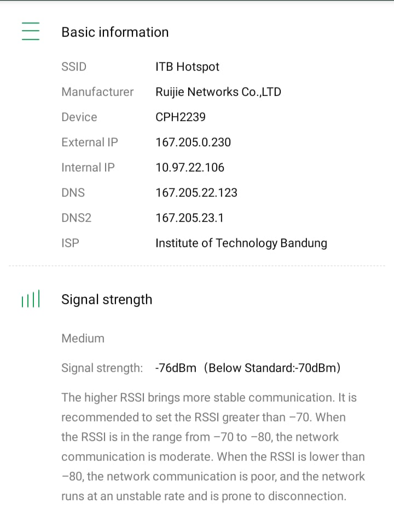Tap the Manufacturer label
Viewport: 394px width, 516px height.
click(97, 92)
